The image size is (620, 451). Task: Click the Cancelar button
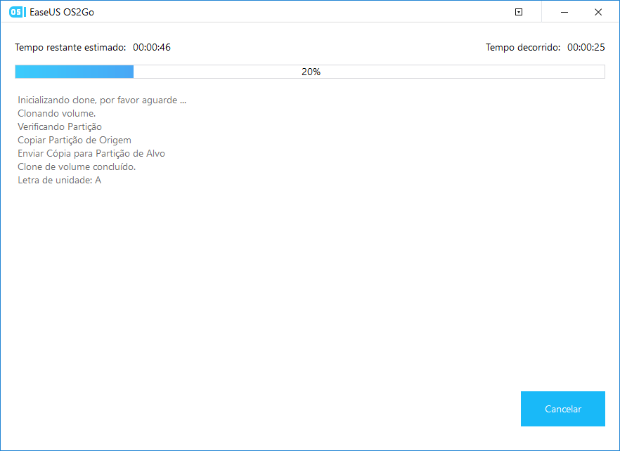pos(562,409)
